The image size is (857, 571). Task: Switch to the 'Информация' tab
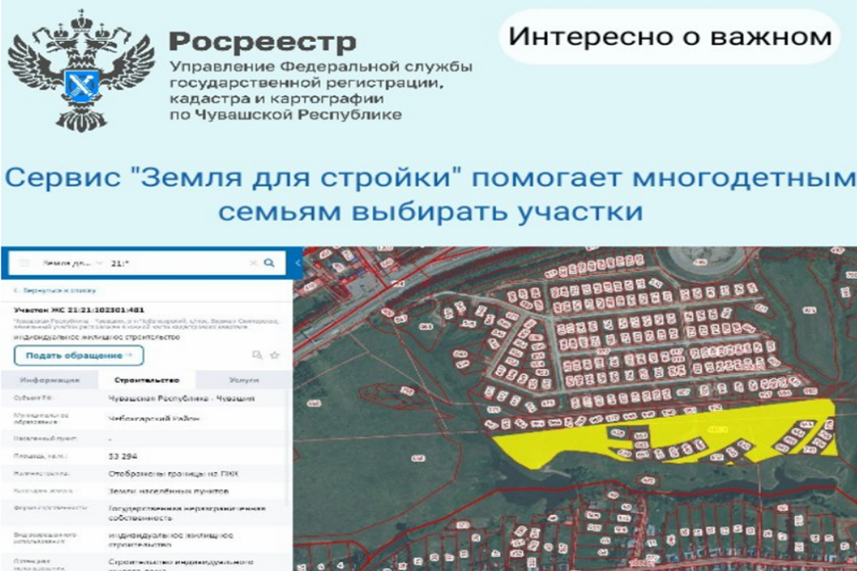(x=50, y=380)
